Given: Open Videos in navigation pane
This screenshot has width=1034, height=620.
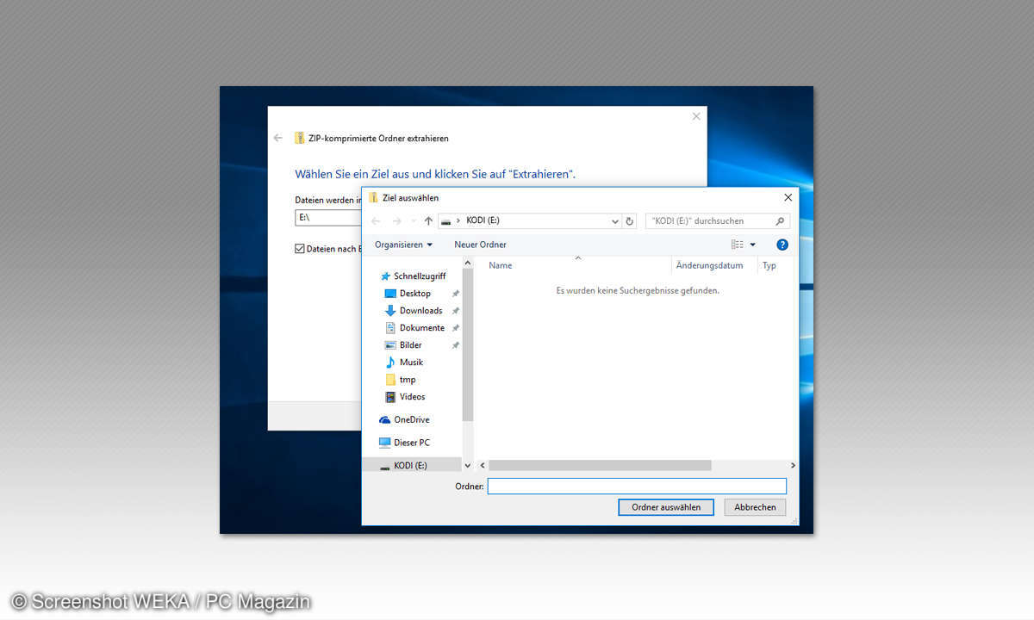Looking at the screenshot, I should click(405, 397).
